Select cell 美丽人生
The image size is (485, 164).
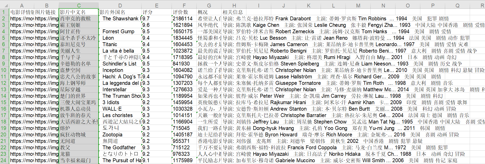[x=79, y=51]
